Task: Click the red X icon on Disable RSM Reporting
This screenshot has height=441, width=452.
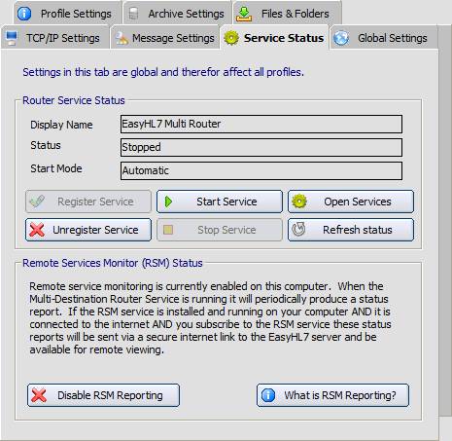Action: tap(39, 395)
